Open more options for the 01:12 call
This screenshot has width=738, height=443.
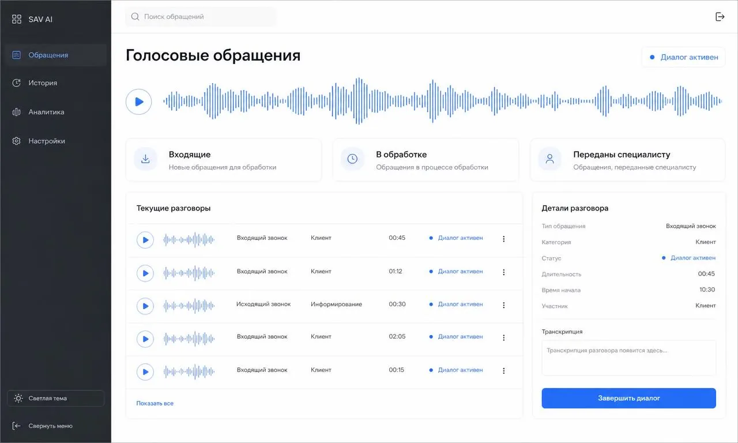click(503, 272)
